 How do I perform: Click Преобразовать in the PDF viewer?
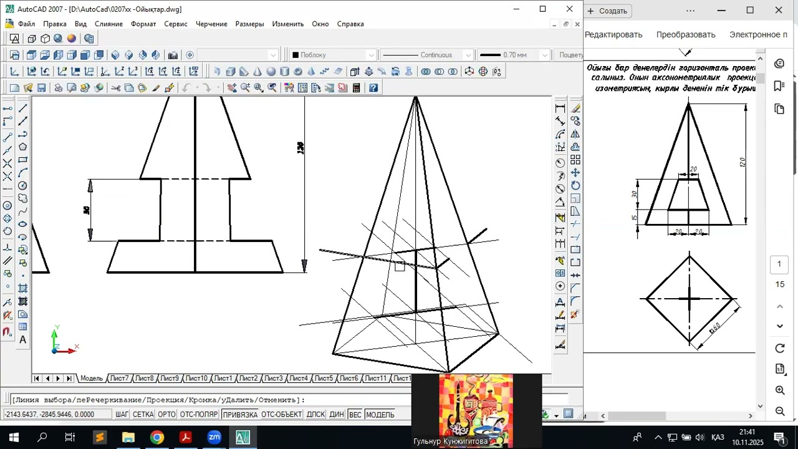click(x=686, y=34)
